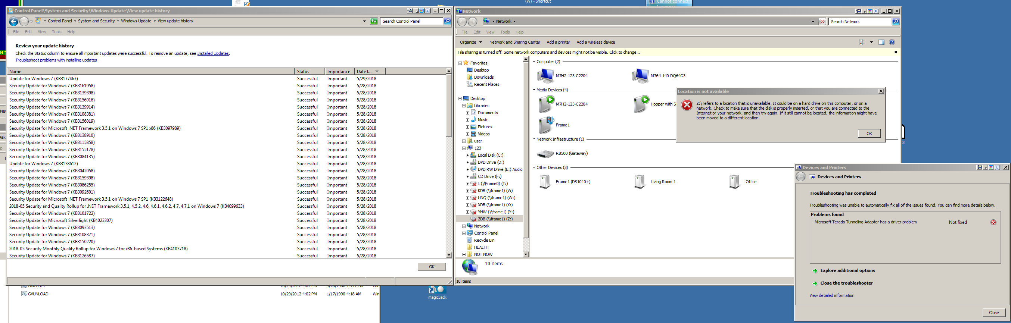Select ZDB (\\frame1) (Z:) drive in tree
Viewport: 1011px width, 323px height.
coord(495,219)
